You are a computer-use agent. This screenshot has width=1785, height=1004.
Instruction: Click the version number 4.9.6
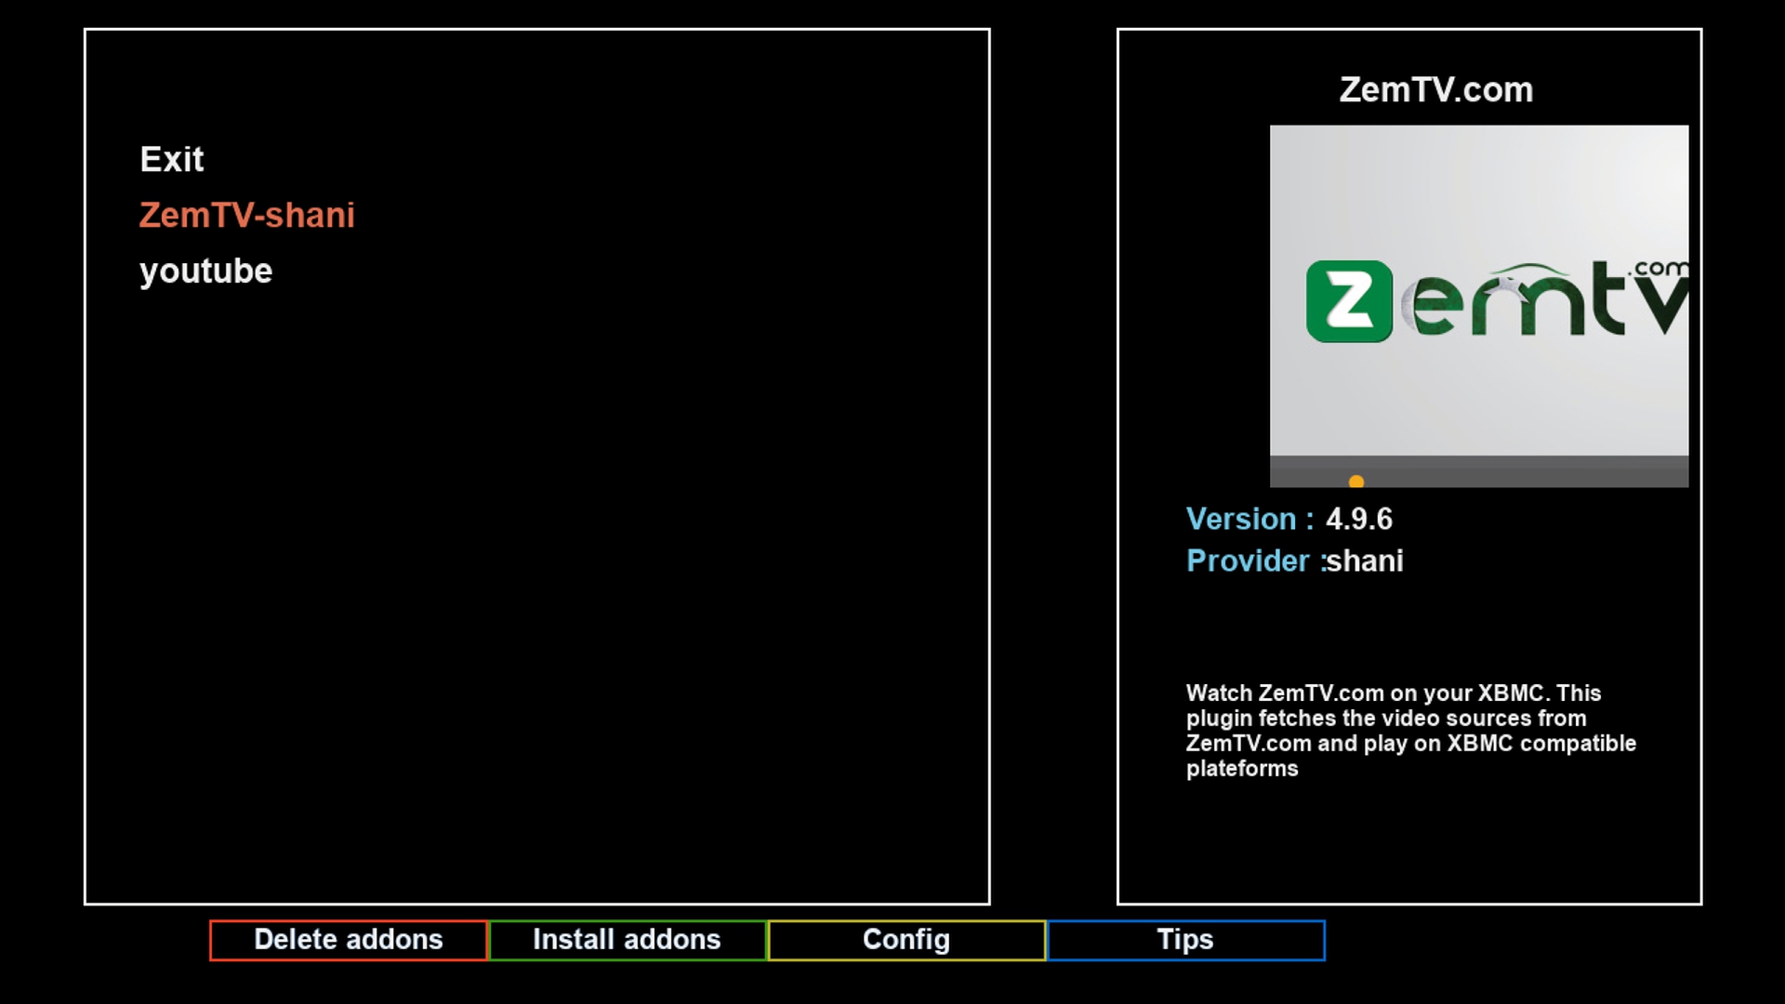coord(1359,519)
